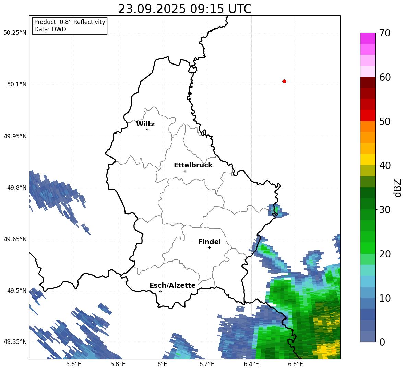Screen dimensions: 406x371
Task: Select the Wiltz city label
Action: 145,124
